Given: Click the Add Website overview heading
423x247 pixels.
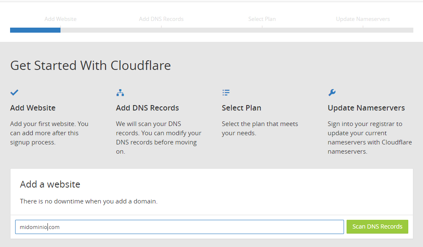Looking at the screenshot, I should tap(32, 108).
